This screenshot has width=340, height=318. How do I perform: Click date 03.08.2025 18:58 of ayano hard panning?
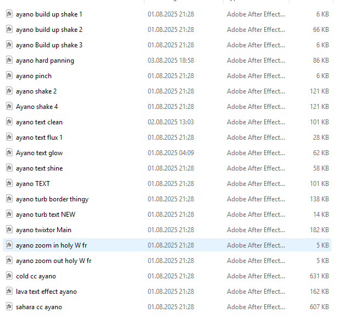coord(171,61)
